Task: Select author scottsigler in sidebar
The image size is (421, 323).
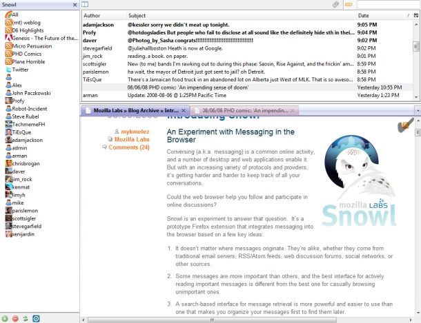Action: pos(21,218)
